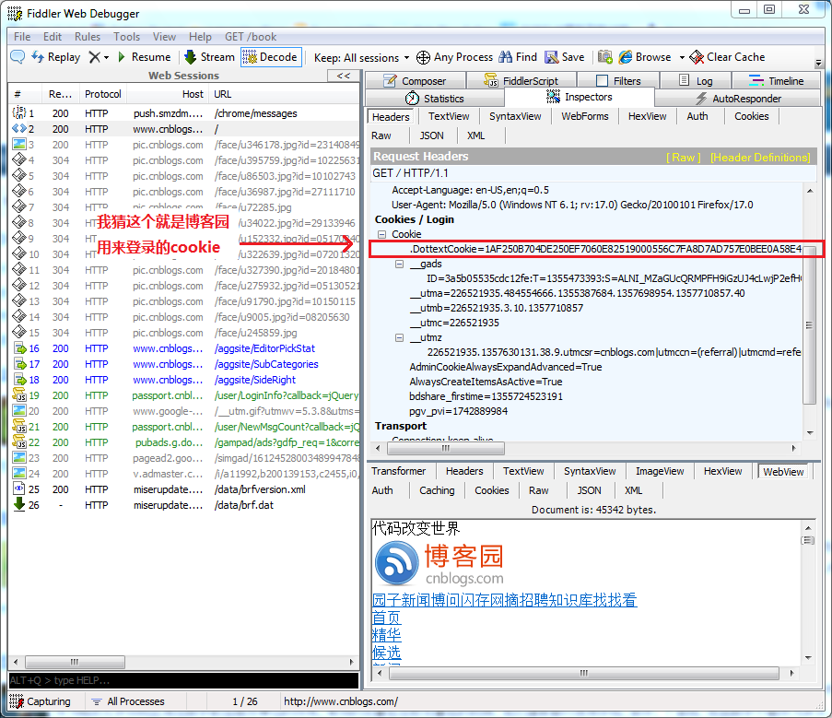The height and width of the screenshot is (718, 832).
Task: Click the 候选 link in WebView
Action: point(386,653)
